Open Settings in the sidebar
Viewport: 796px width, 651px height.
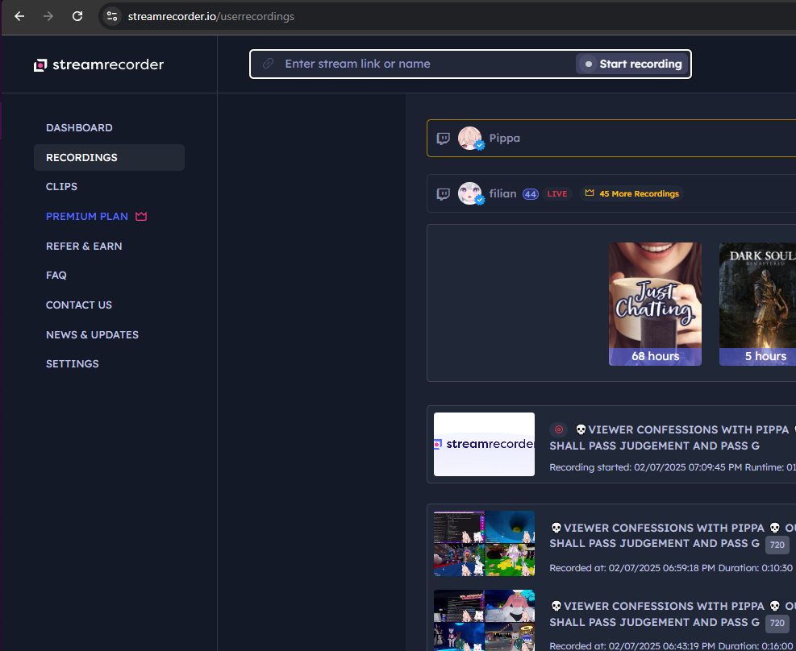pyautogui.click(x=72, y=364)
